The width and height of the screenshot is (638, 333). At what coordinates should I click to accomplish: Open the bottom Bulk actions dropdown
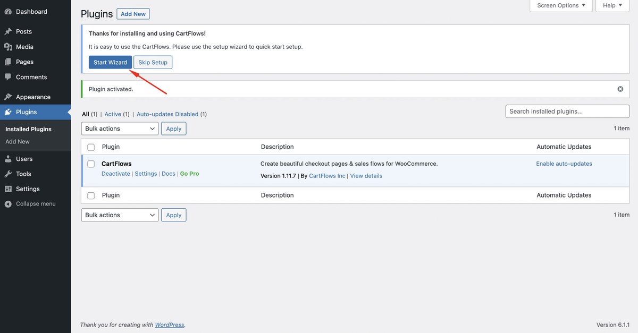point(120,215)
